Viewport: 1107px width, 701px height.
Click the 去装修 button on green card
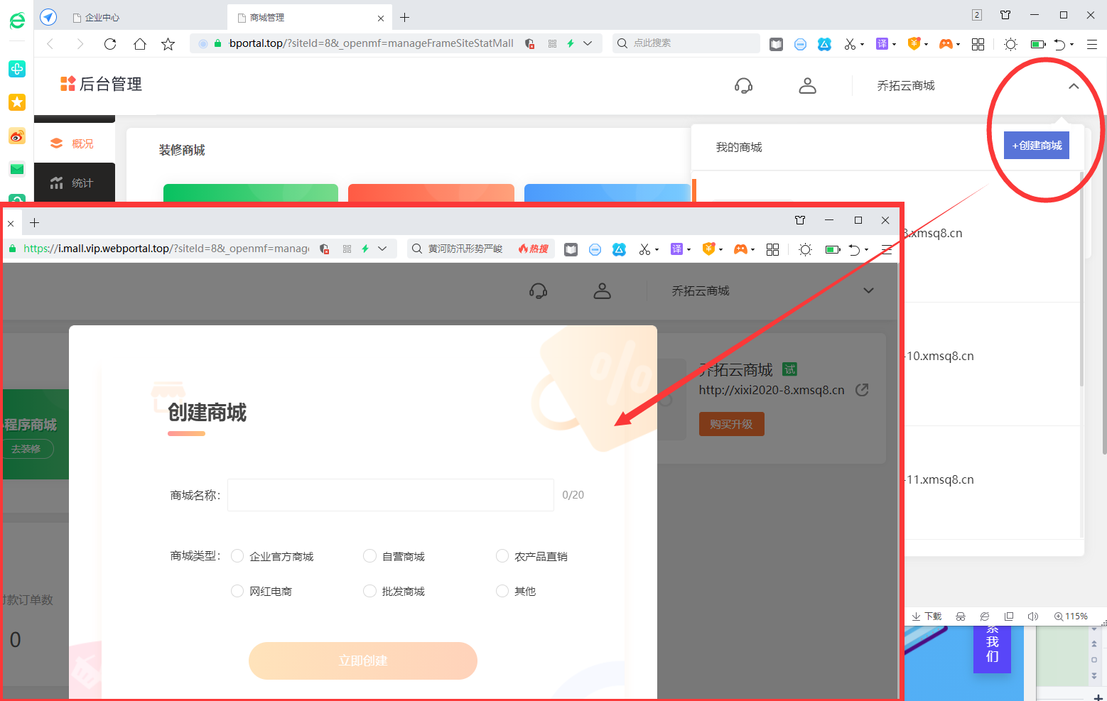coord(26,449)
